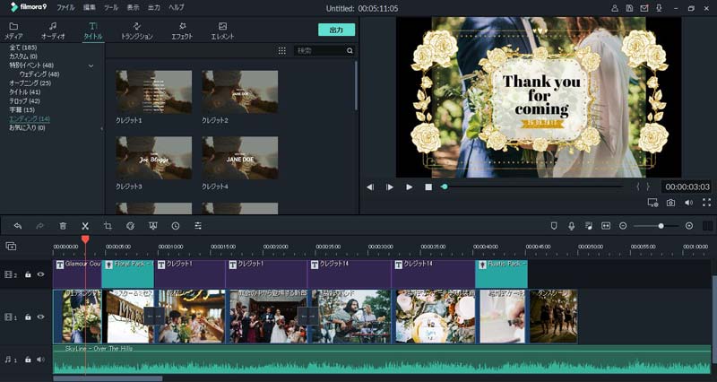Mute audio track 1 speaker
Screen dimensions: 717x382
40,360
